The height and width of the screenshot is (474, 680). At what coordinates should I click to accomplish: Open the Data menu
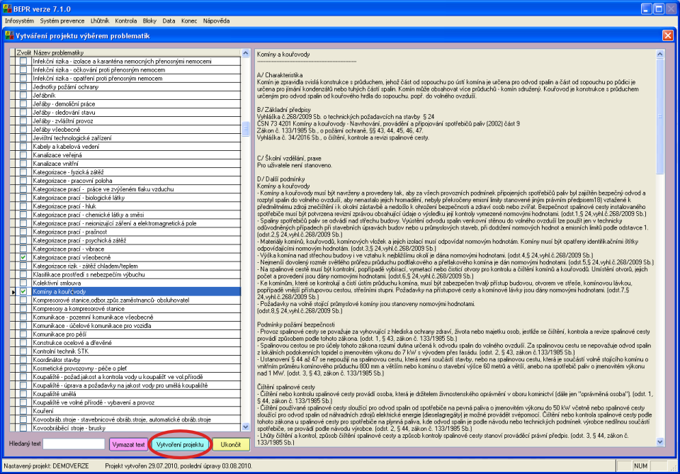point(169,21)
